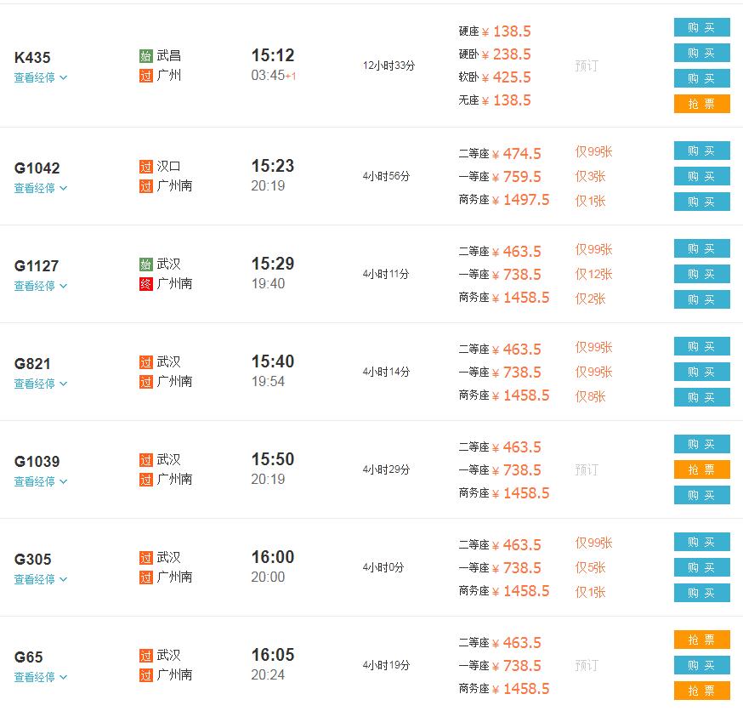Buy G305 商务座 ticket

(702, 593)
